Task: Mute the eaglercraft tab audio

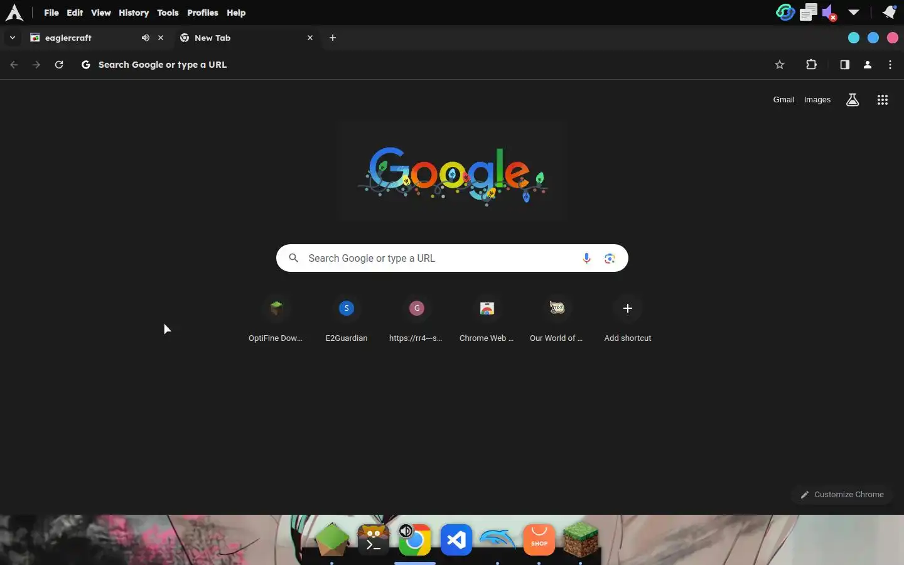Action: (146, 38)
